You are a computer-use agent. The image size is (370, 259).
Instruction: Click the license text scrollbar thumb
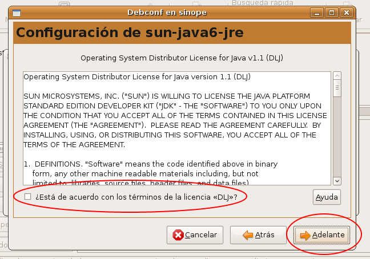coord(337,87)
